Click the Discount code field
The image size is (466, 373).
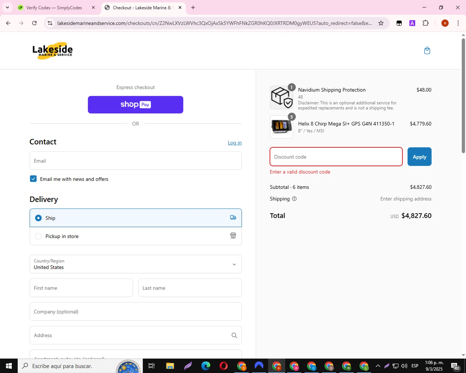coord(336,157)
